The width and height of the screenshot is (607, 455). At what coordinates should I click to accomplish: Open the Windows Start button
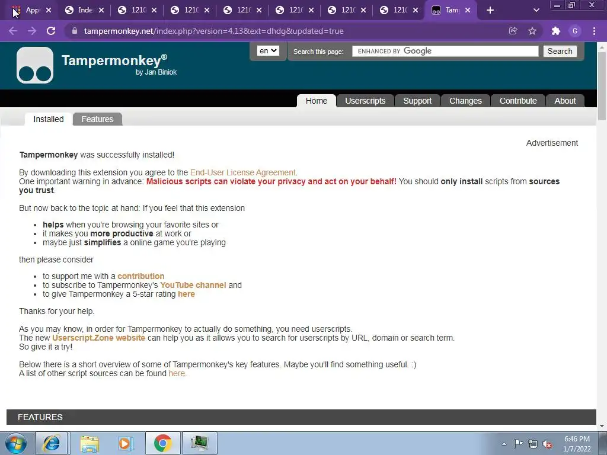pyautogui.click(x=15, y=443)
